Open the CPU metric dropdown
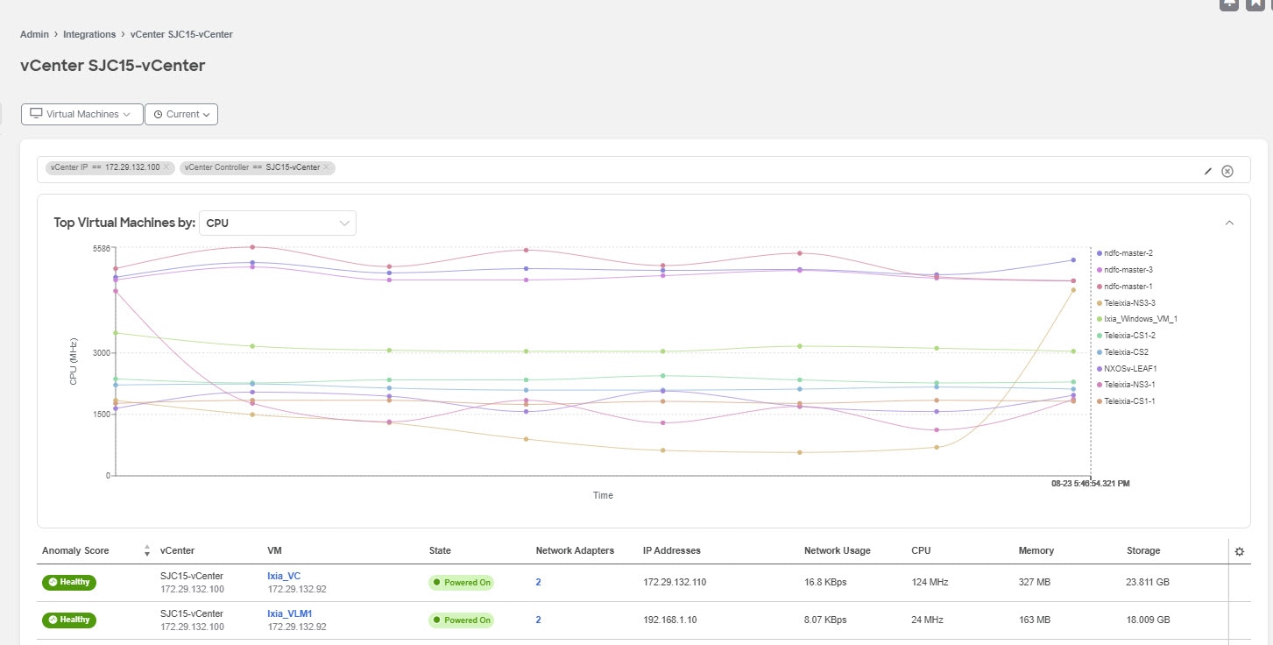The height and width of the screenshot is (645, 1273). coord(278,223)
